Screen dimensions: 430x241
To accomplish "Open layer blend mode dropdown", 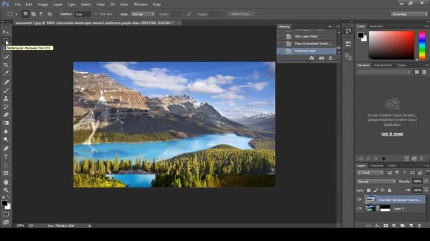I will pyautogui.click(x=376, y=181).
